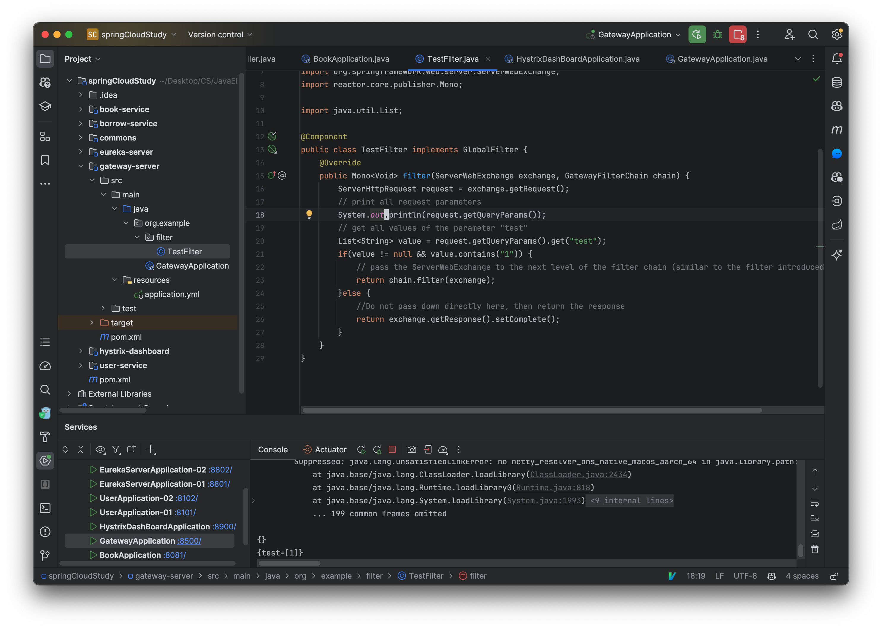Expand the hystrix-dashboard module
The width and height of the screenshot is (882, 629).
click(x=81, y=351)
